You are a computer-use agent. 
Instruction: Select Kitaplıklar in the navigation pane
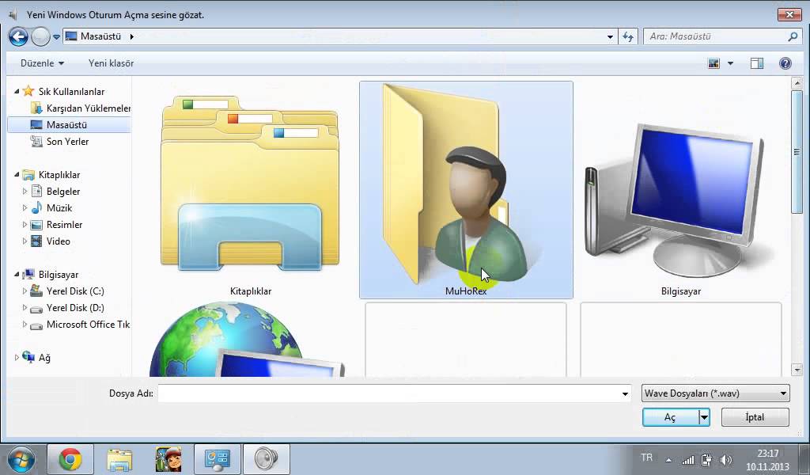tap(59, 175)
